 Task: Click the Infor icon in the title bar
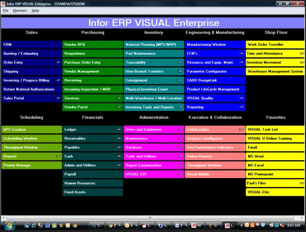pyautogui.click(x=4, y=4)
